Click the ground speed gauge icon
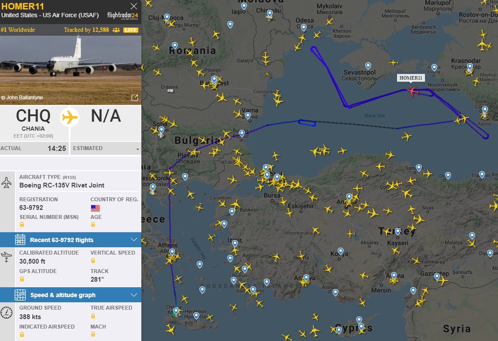The width and height of the screenshot is (498, 341). 6,313
